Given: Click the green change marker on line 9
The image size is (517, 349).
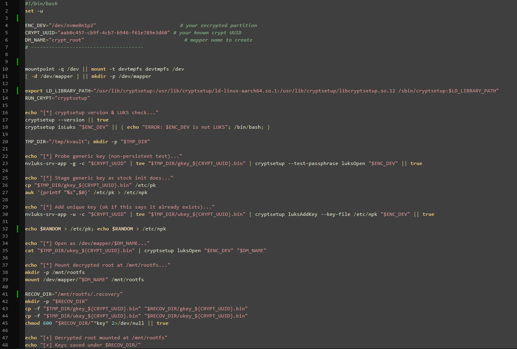Looking at the screenshot, I should [x=18, y=62].
